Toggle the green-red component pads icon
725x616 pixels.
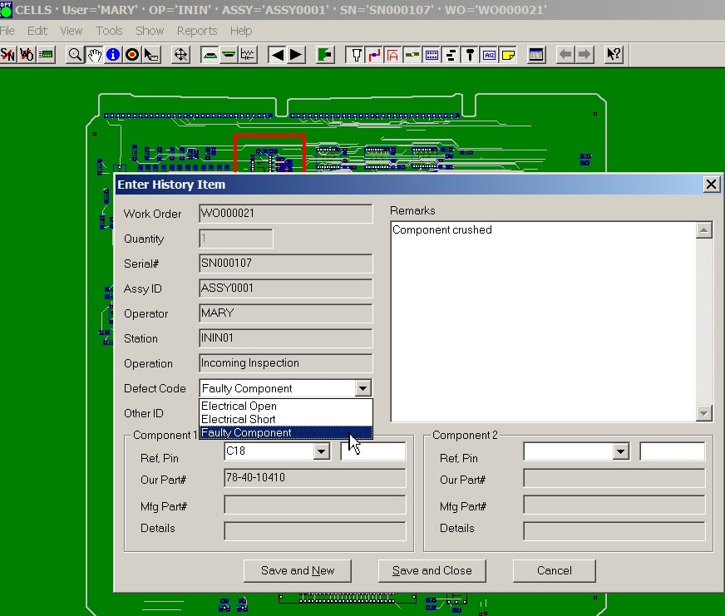412,55
